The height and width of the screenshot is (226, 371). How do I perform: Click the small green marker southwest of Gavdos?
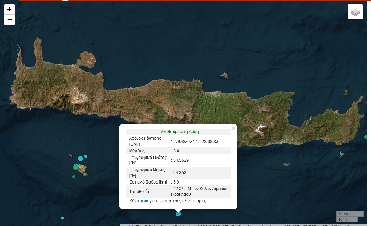pyautogui.click(x=74, y=177)
